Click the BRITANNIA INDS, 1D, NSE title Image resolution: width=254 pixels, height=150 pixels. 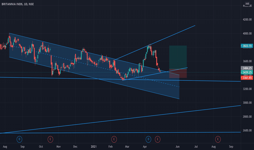coord(18,4)
